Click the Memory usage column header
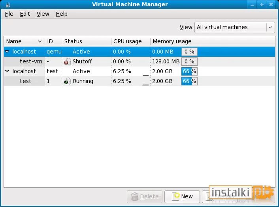Image resolution: width=279 pixels, height=207 pixels. (x=213, y=41)
